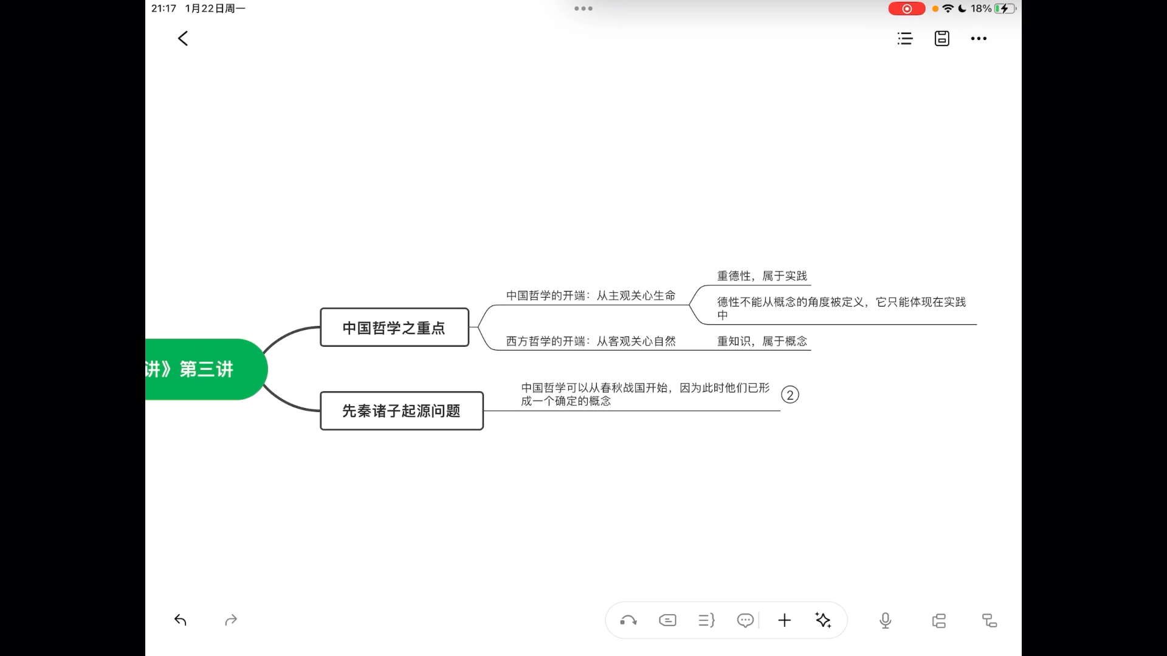1167x656 pixels.
Task: Insert a comment bubble note
Action: [x=745, y=620]
